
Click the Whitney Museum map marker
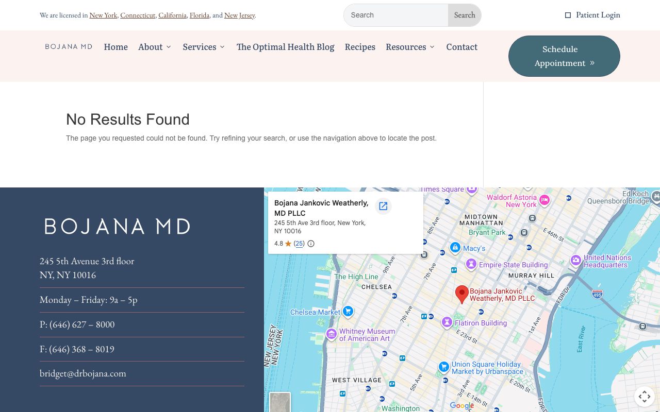(331, 333)
